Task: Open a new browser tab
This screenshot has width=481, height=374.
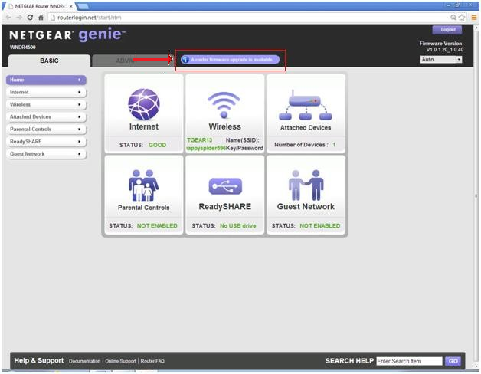Action: [x=83, y=6]
